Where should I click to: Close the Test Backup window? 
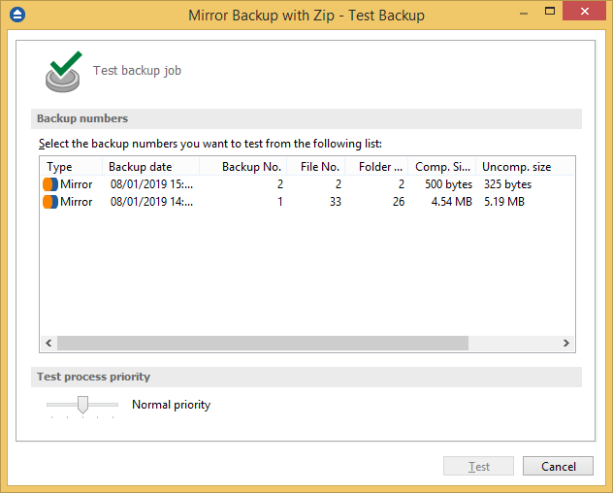[x=585, y=12]
